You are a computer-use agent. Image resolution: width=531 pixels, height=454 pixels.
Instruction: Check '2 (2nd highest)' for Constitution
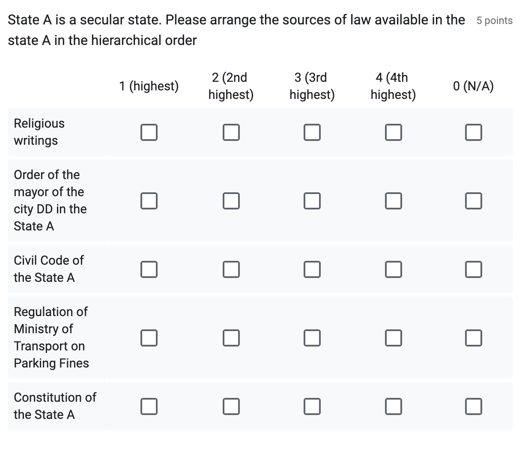[x=231, y=406]
